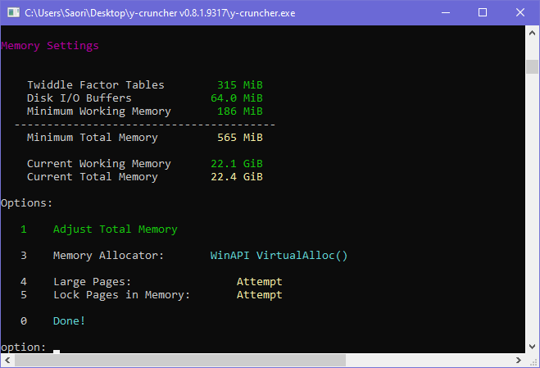Click the 'Attempt' value beside Lock Pages in Memory

click(x=259, y=295)
